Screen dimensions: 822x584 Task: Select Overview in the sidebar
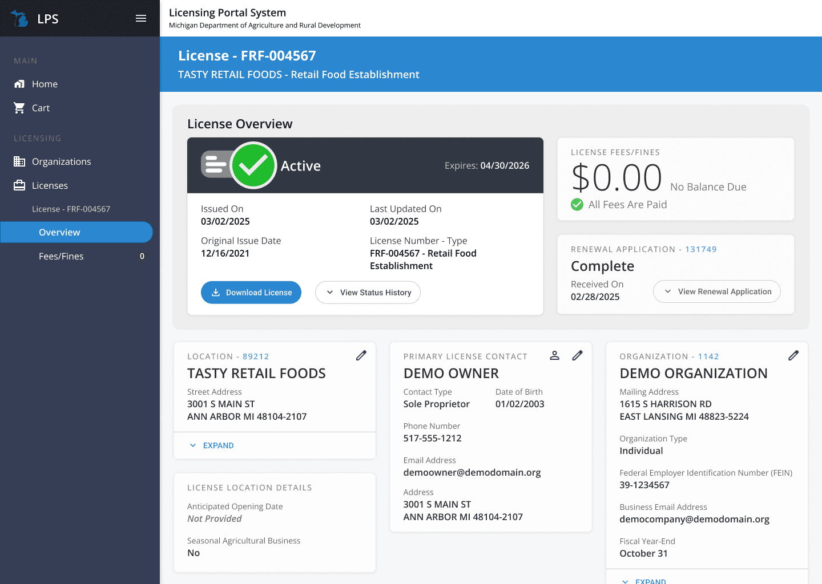coord(60,232)
